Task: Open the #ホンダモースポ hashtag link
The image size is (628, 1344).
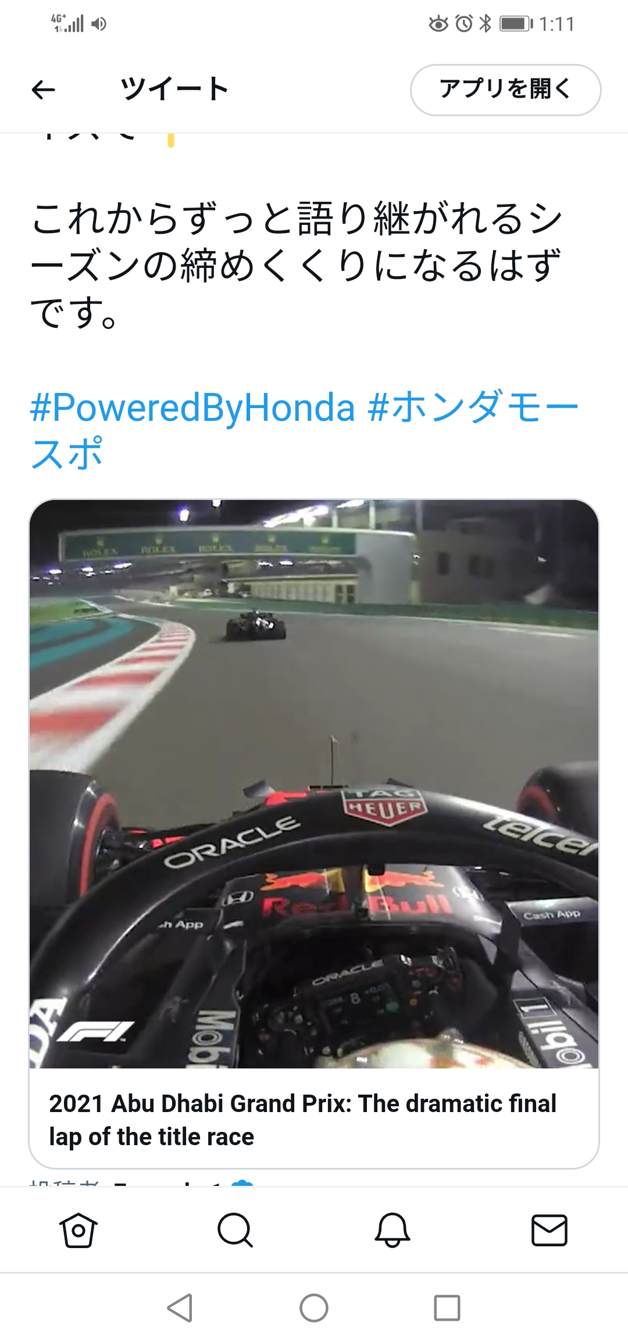Action: (305, 430)
